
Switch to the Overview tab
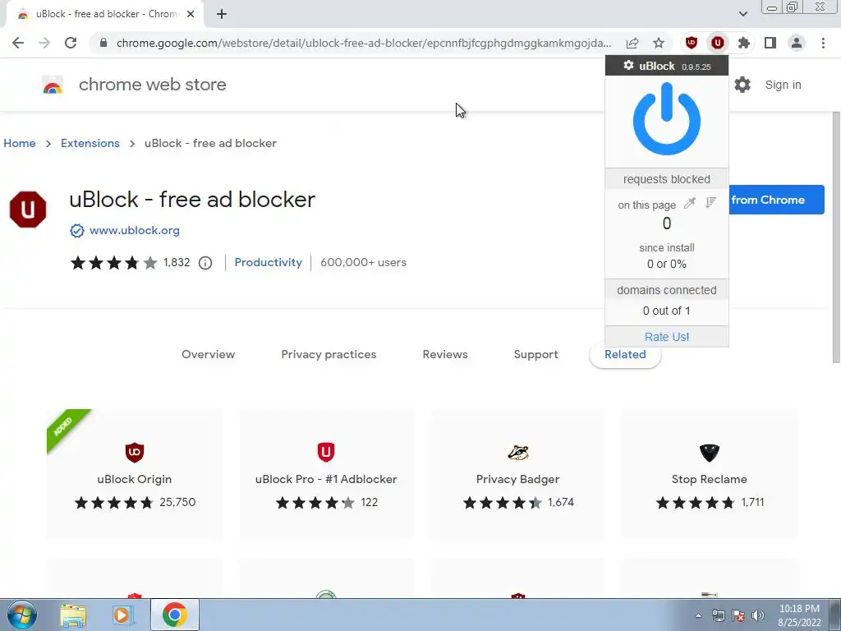208,354
